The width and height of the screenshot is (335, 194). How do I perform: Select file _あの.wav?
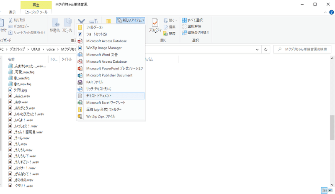[x=18, y=102]
